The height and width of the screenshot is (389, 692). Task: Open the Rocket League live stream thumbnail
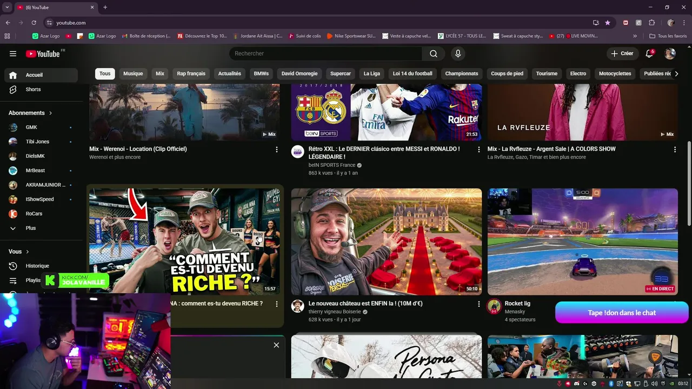point(583,242)
